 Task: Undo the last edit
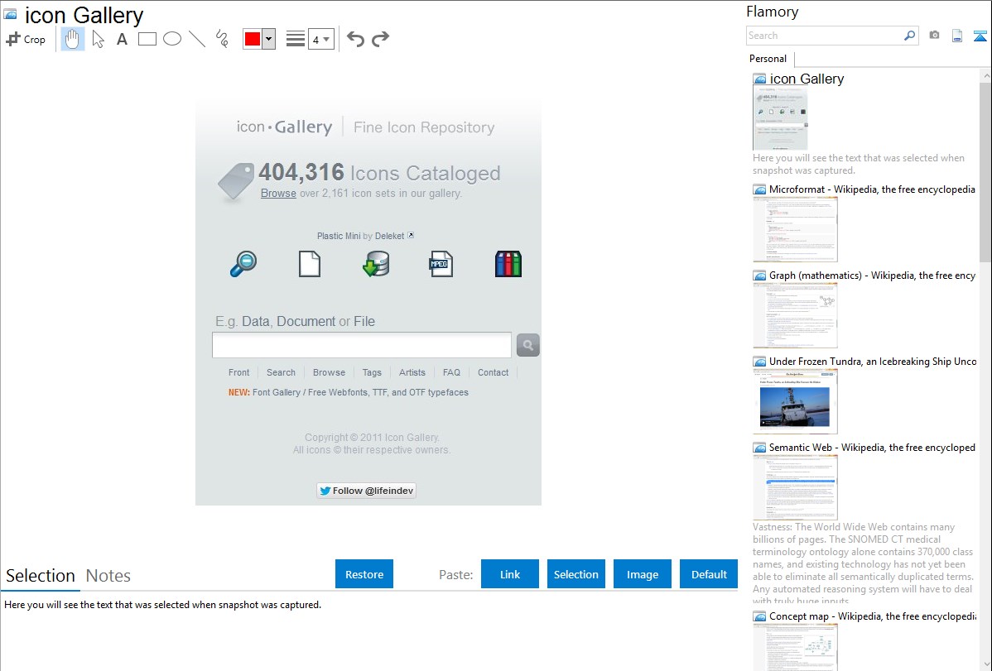click(355, 39)
